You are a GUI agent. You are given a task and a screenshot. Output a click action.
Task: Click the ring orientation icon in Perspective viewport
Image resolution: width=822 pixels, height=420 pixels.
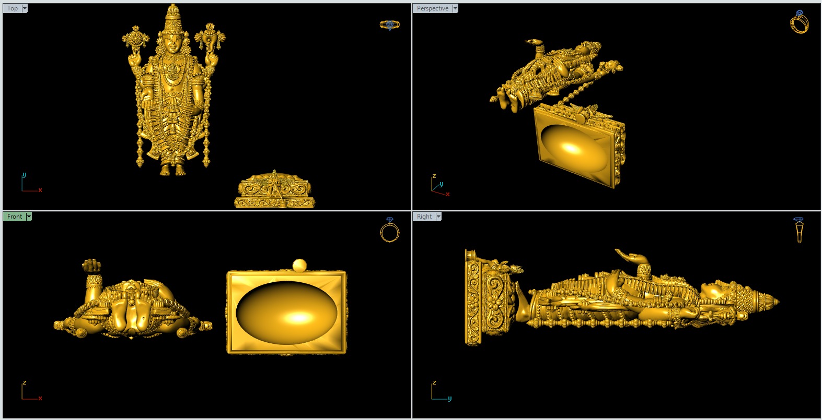coord(800,22)
